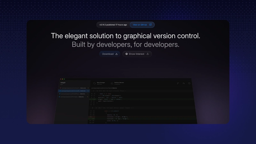Click the circular arrows Sync Changes icon
Screen dimensions: 256x144
click(94, 83)
